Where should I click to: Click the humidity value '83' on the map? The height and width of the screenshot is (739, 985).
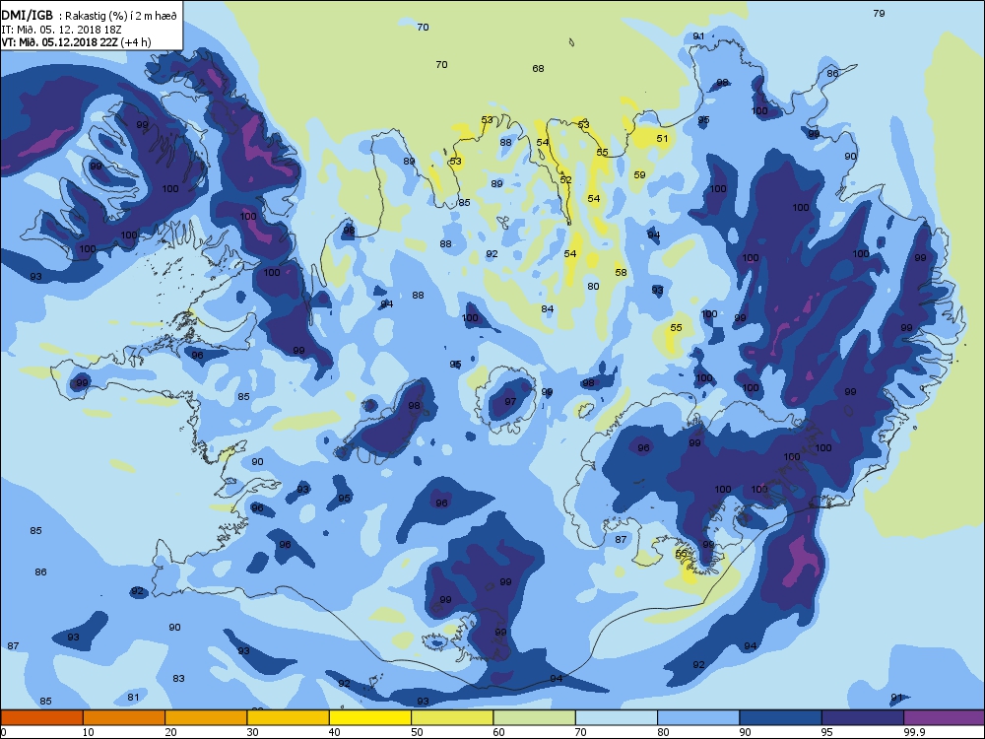[178, 678]
